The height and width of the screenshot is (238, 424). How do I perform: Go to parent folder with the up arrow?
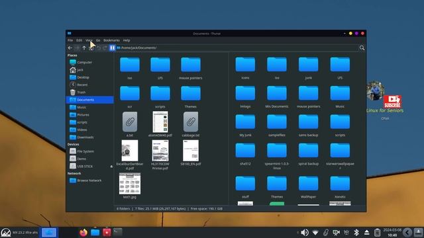[84, 48]
